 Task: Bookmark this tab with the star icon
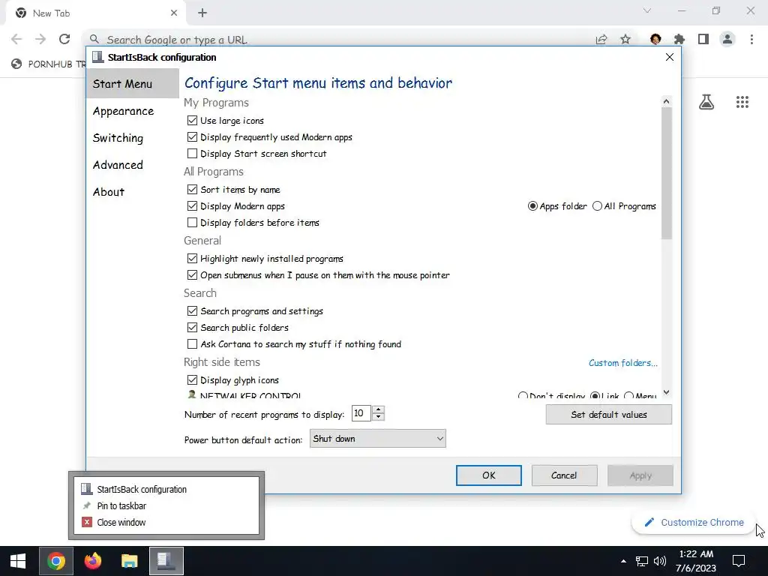coord(625,39)
